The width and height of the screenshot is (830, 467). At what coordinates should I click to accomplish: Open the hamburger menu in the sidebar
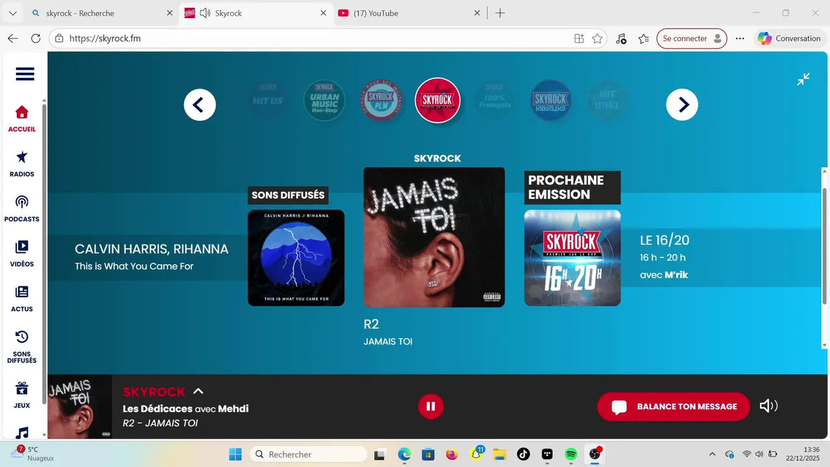[25, 74]
